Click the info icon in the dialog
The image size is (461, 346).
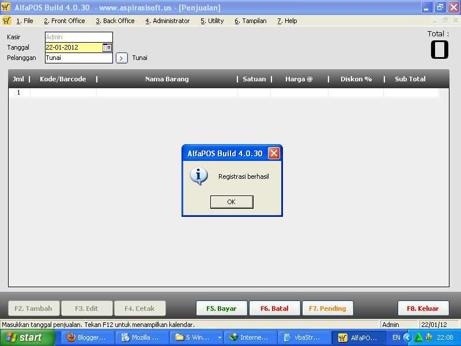click(x=199, y=176)
